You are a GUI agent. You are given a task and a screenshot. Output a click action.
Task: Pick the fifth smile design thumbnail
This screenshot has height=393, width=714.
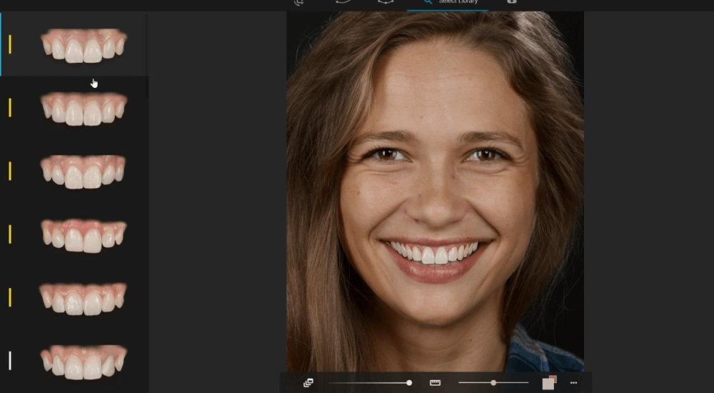click(83, 298)
